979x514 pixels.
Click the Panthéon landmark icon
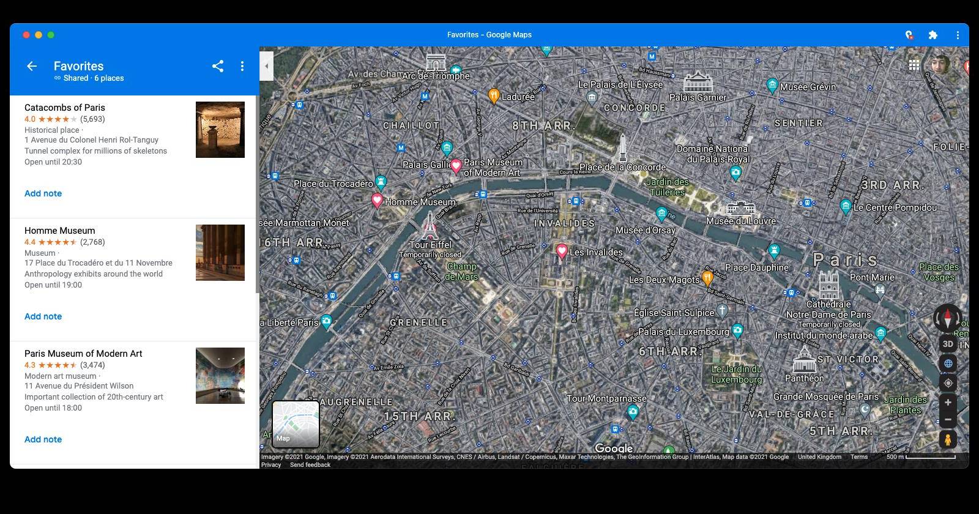(804, 360)
